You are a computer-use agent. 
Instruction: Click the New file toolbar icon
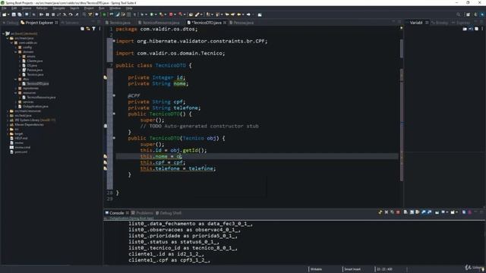[x=4, y=14]
